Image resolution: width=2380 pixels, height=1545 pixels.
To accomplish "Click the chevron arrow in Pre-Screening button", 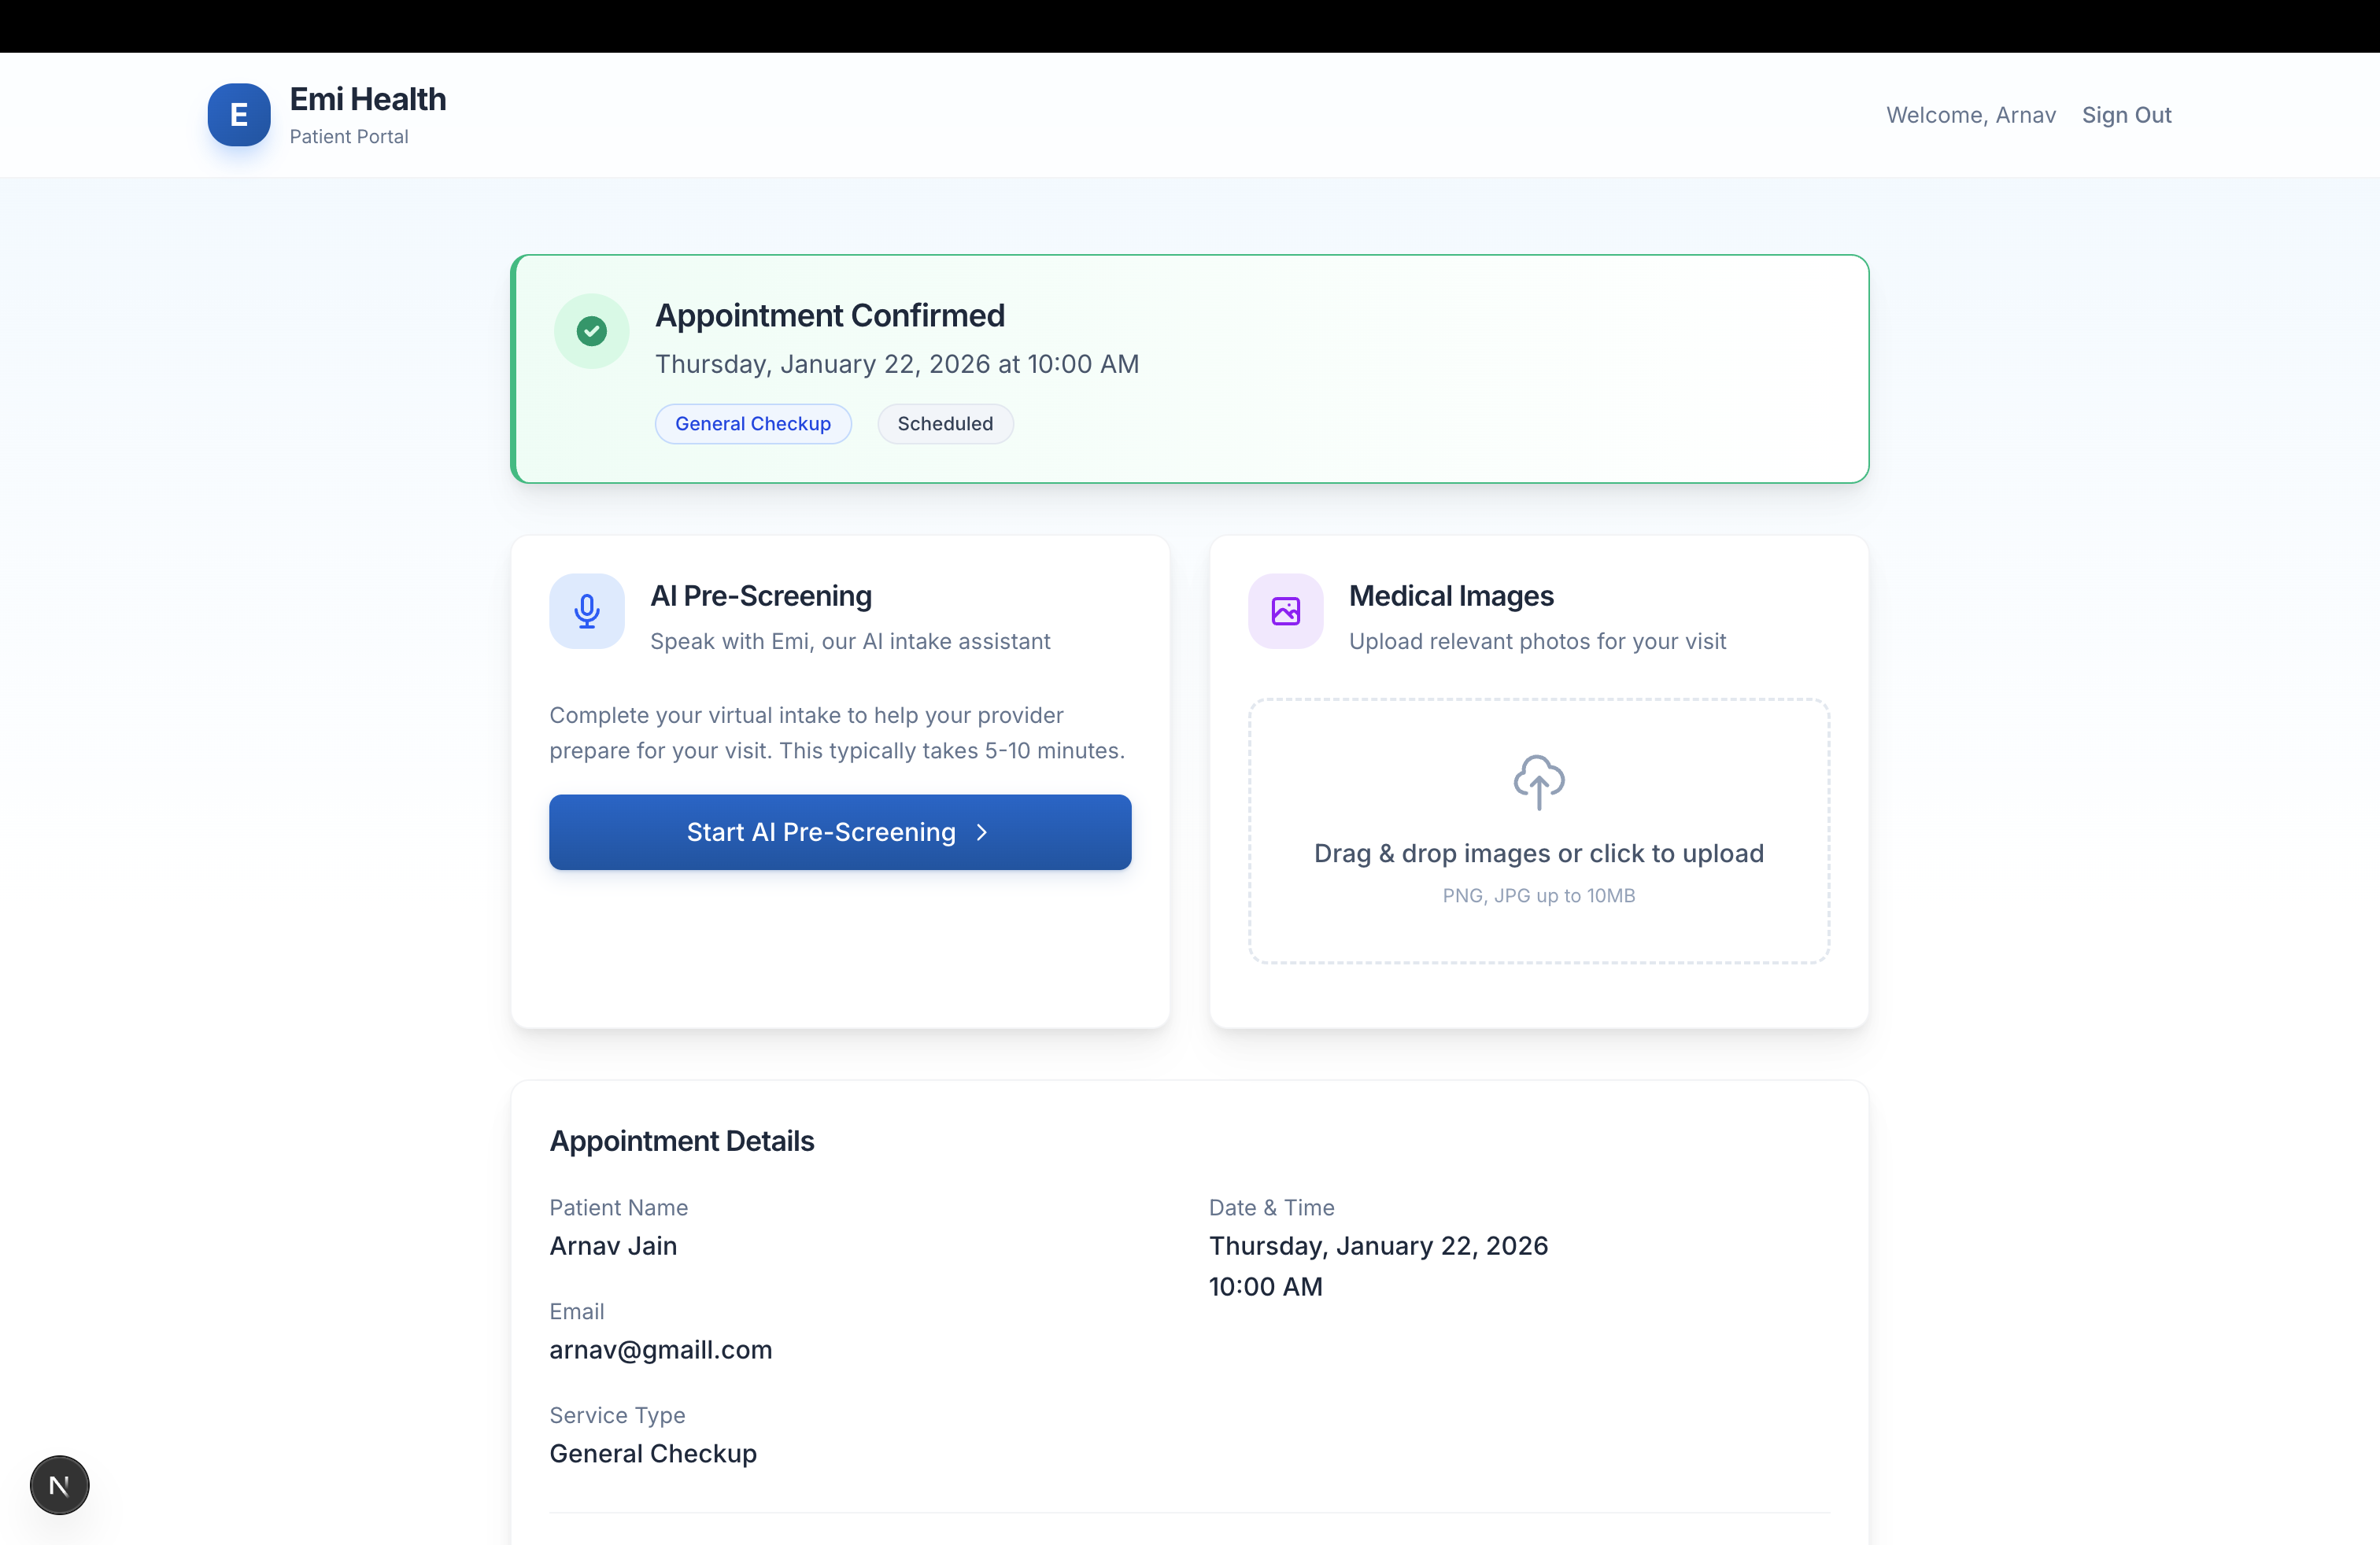I will [982, 832].
